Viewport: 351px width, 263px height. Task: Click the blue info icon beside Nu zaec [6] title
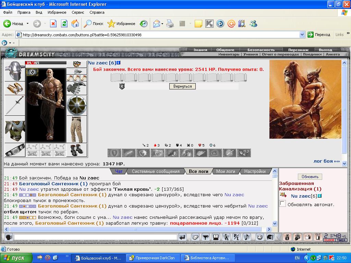pos(118,63)
